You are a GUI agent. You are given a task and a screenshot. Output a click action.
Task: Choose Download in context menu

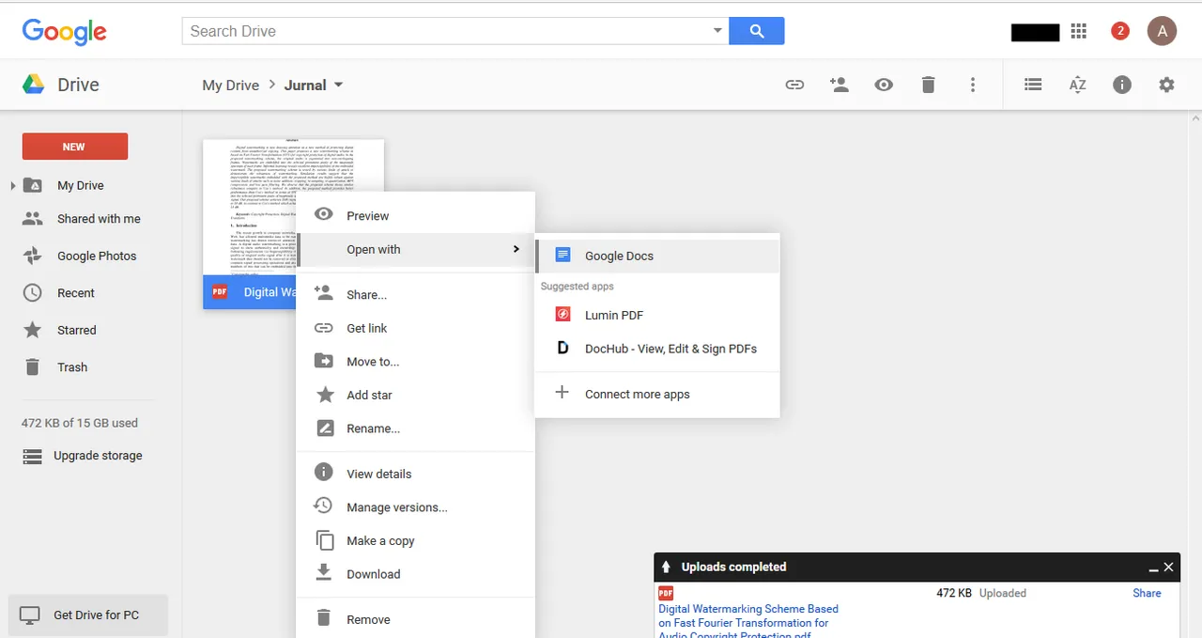pos(415,574)
